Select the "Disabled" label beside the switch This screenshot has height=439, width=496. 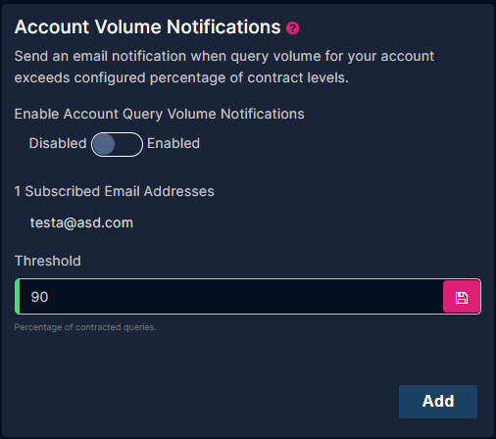pyautogui.click(x=58, y=143)
